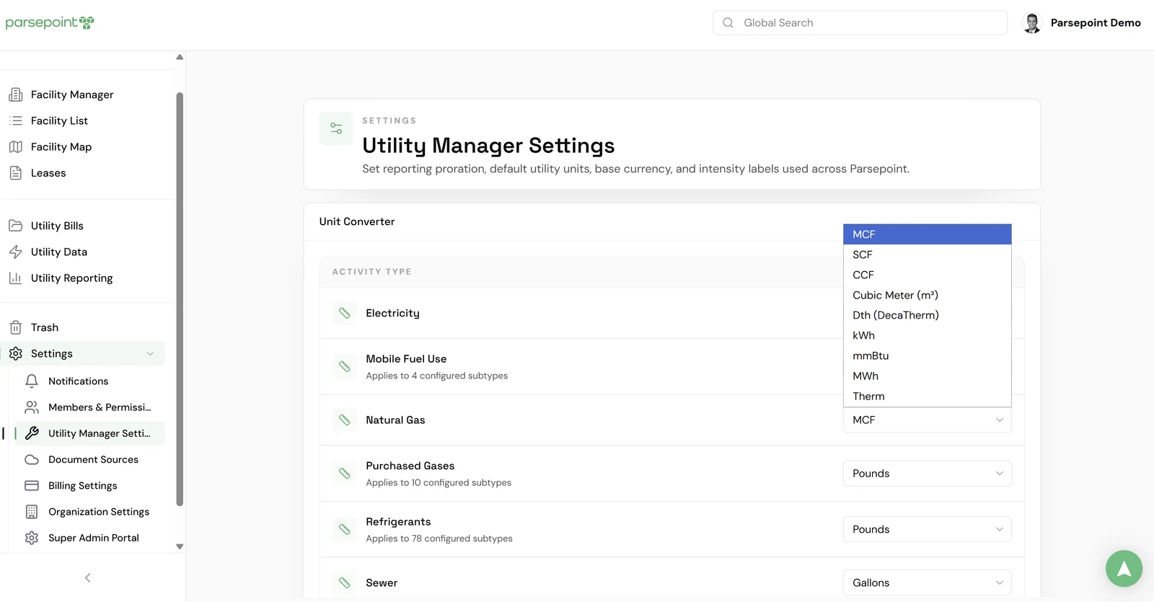Select SCF from the unit list
The image size is (1154, 602).
tap(927, 254)
